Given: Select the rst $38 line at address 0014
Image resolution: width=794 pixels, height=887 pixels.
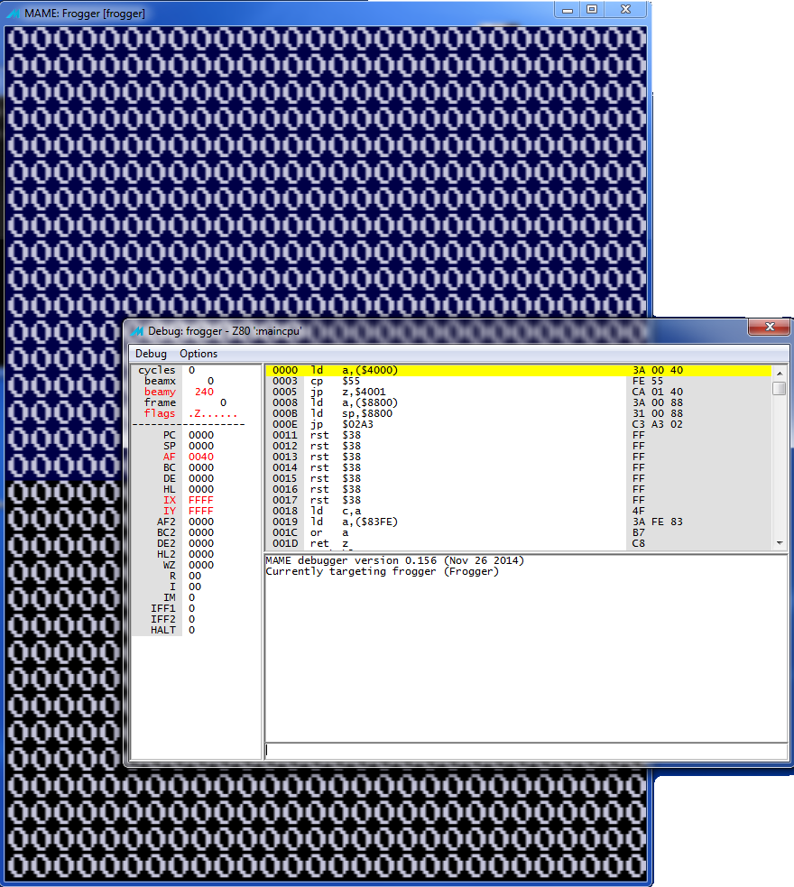Looking at the screenshot, I should (519, 467).
